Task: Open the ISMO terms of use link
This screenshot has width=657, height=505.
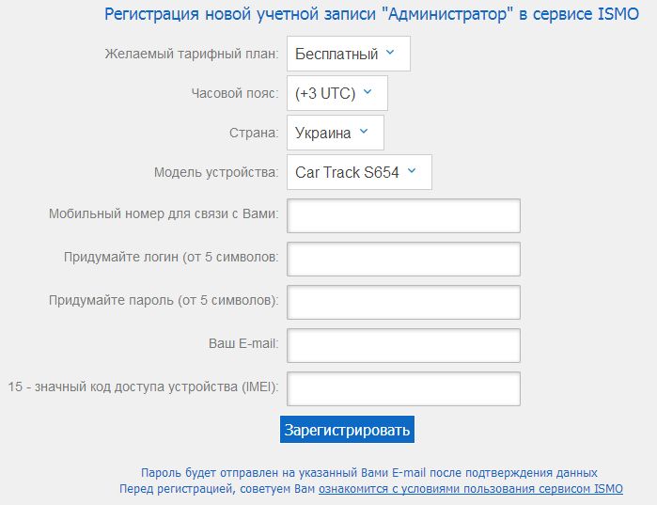Action: [x=470, y=489]
